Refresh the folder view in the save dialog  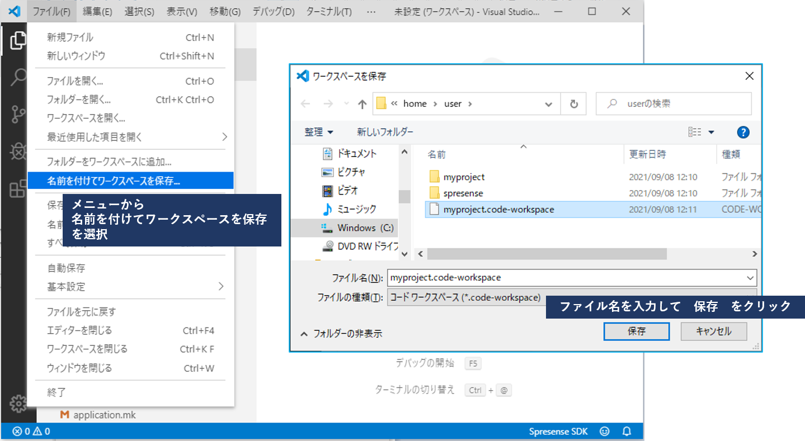coord(573,103)
